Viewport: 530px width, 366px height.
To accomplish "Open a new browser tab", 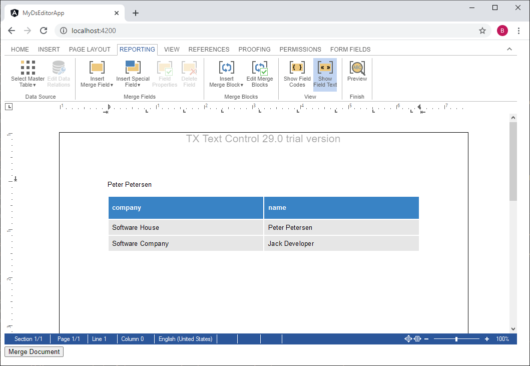I will [x=136, y=13].
